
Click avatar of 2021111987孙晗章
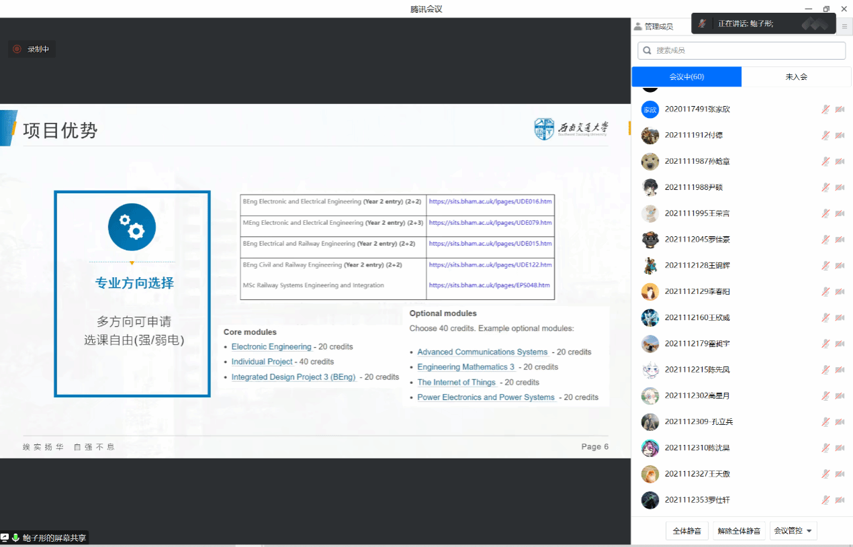tap(649, 161)
